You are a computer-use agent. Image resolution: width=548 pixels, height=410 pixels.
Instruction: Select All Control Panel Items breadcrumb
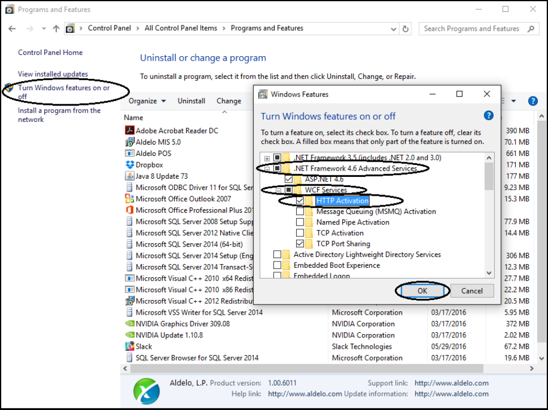point(181,28)
